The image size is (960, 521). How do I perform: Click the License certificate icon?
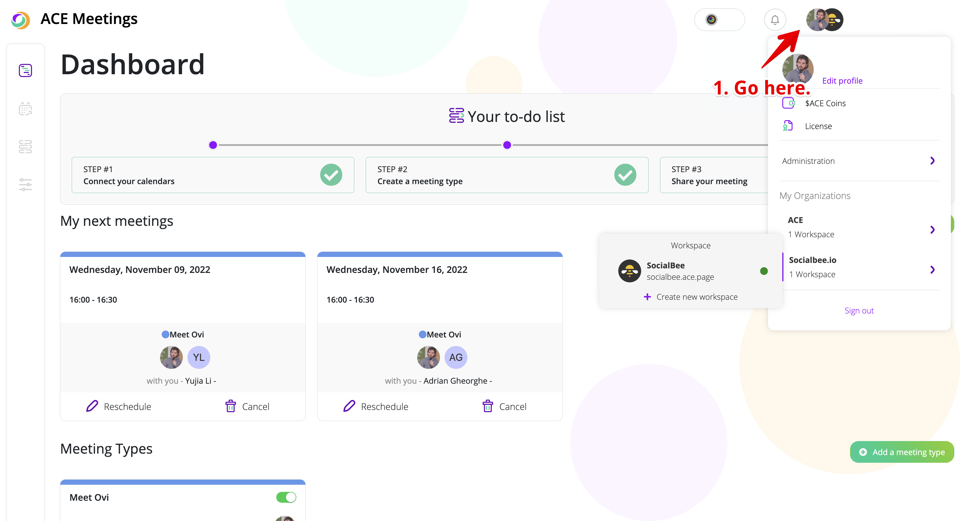click(x=788, y=126)
